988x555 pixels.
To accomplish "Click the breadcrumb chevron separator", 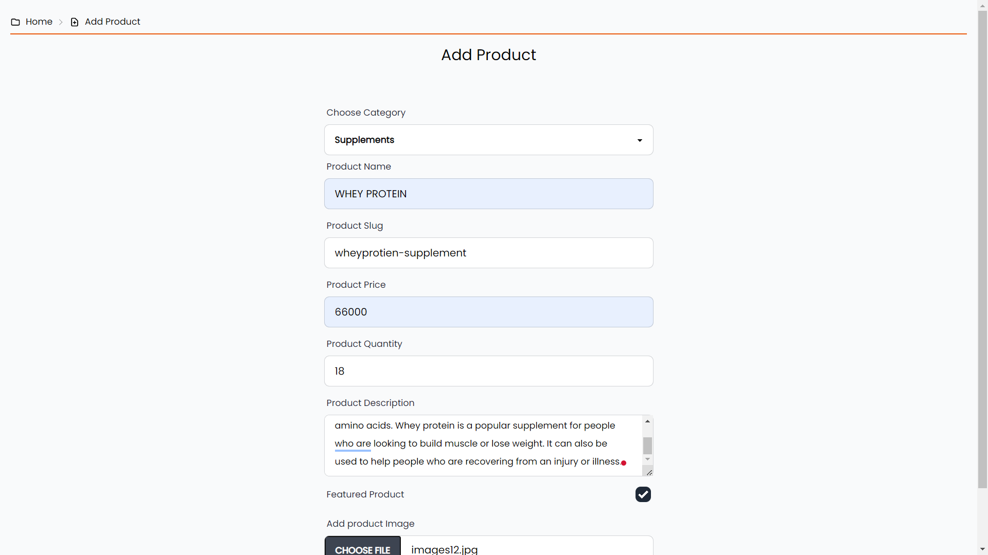I will [x=61, y=22].
